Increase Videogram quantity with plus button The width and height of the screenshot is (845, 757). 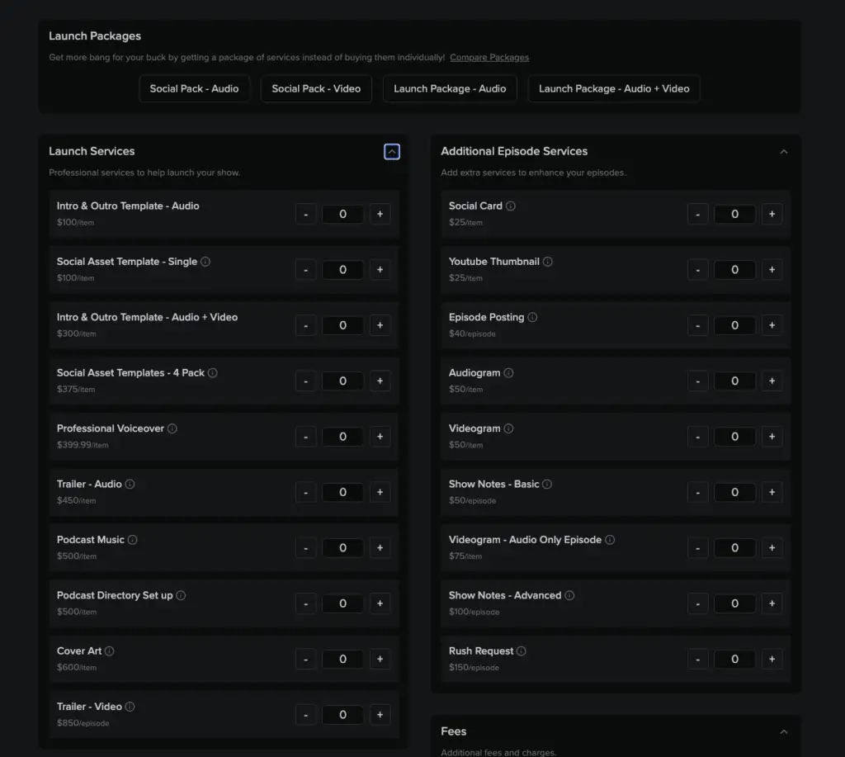[772, 437]
